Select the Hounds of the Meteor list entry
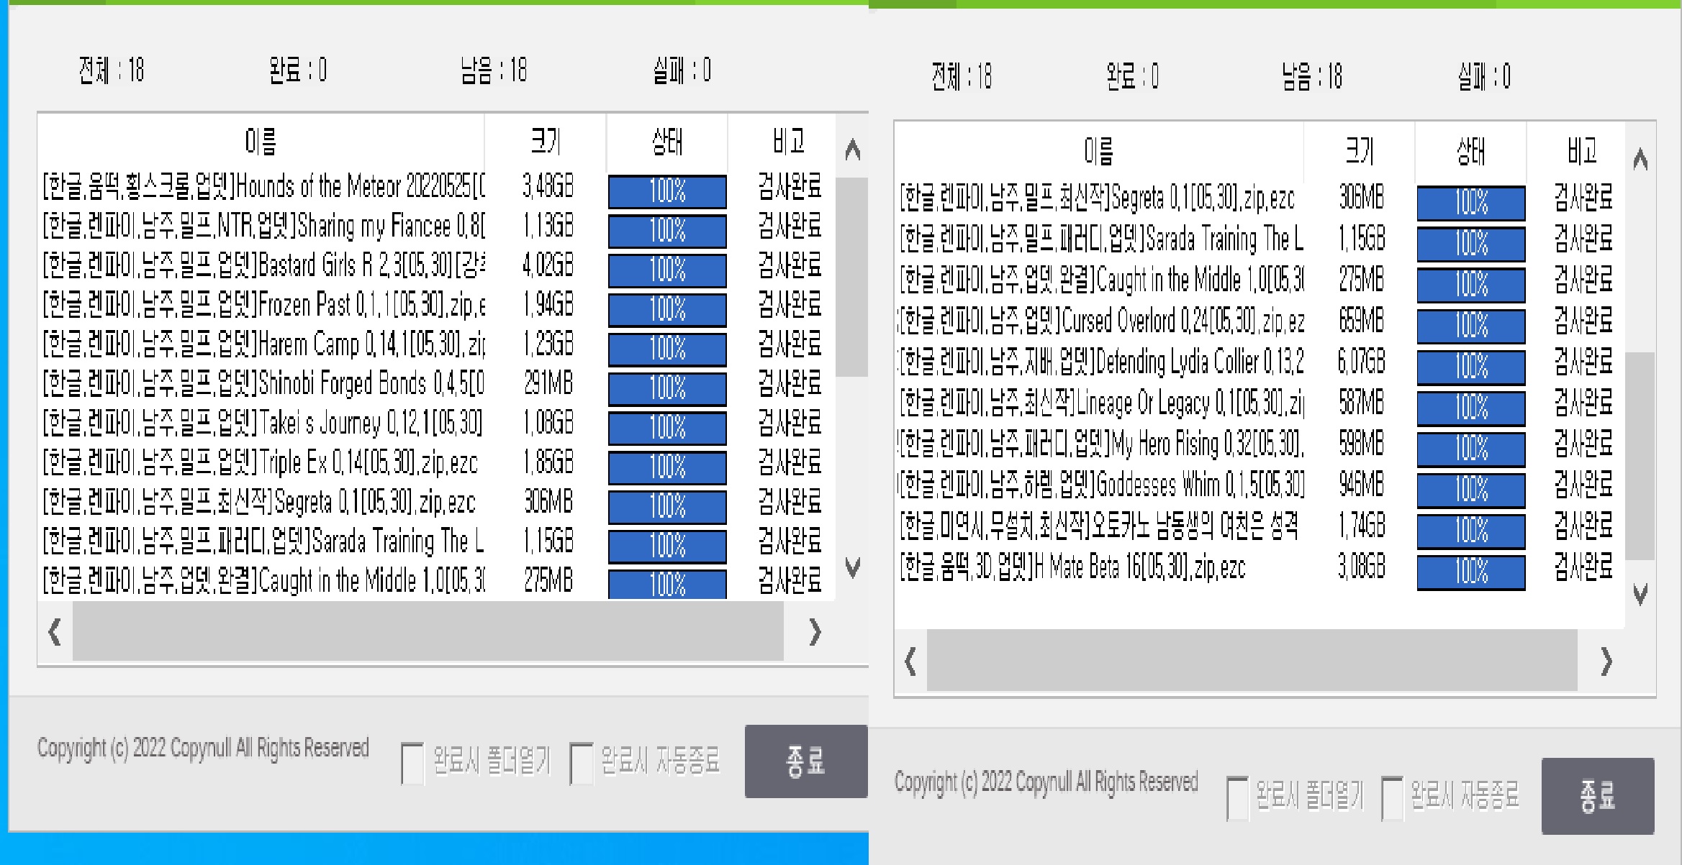 [x=266, y=188]
